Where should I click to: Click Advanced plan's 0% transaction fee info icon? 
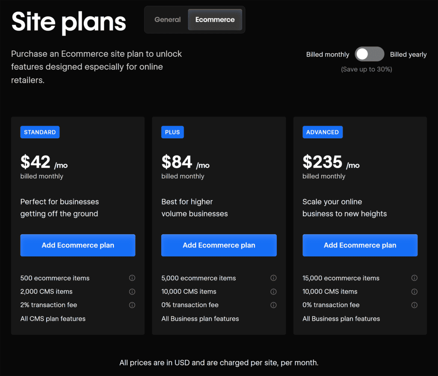(x=414, y=305)
